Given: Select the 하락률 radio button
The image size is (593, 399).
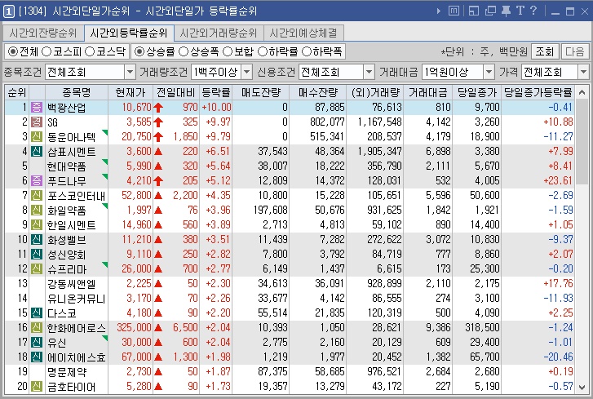Looking at the screenshot, I should click(263, 51).
